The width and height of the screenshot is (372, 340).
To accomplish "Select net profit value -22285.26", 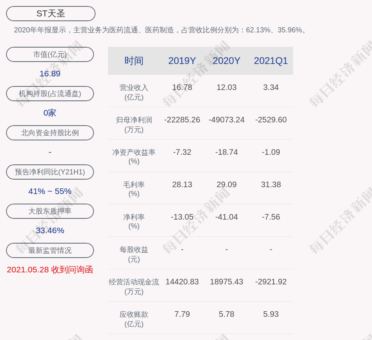I will 182,120.
